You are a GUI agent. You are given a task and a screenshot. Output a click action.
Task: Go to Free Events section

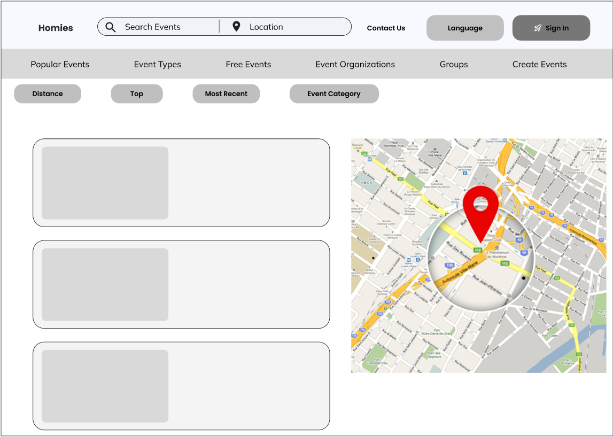249,64
